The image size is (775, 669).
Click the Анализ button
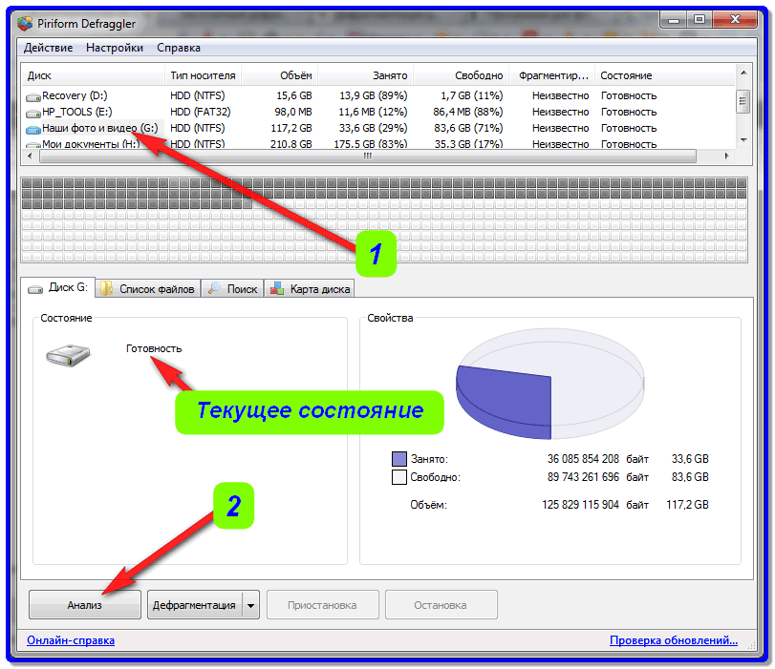coord(84,605)
